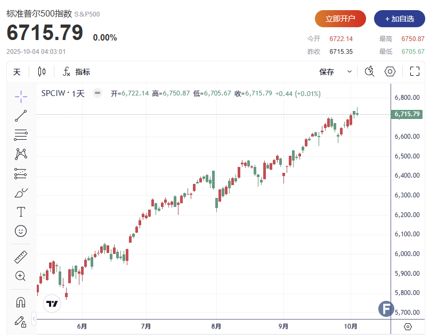Collapse the SPCIW legend indicator
The height and width of the screenshot is (335, 430).
point(97,93)
